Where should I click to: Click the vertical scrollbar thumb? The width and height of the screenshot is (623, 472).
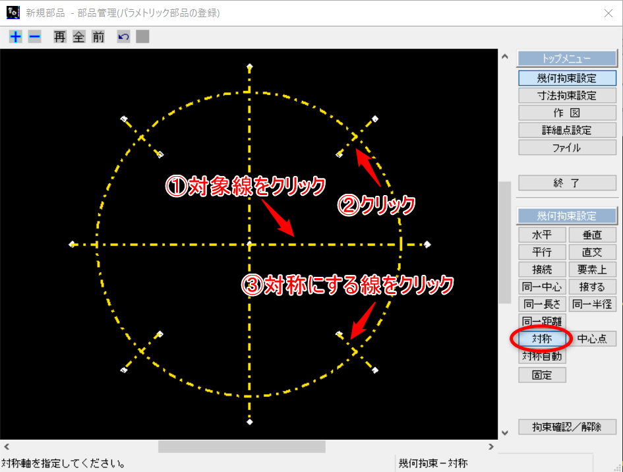505,243
